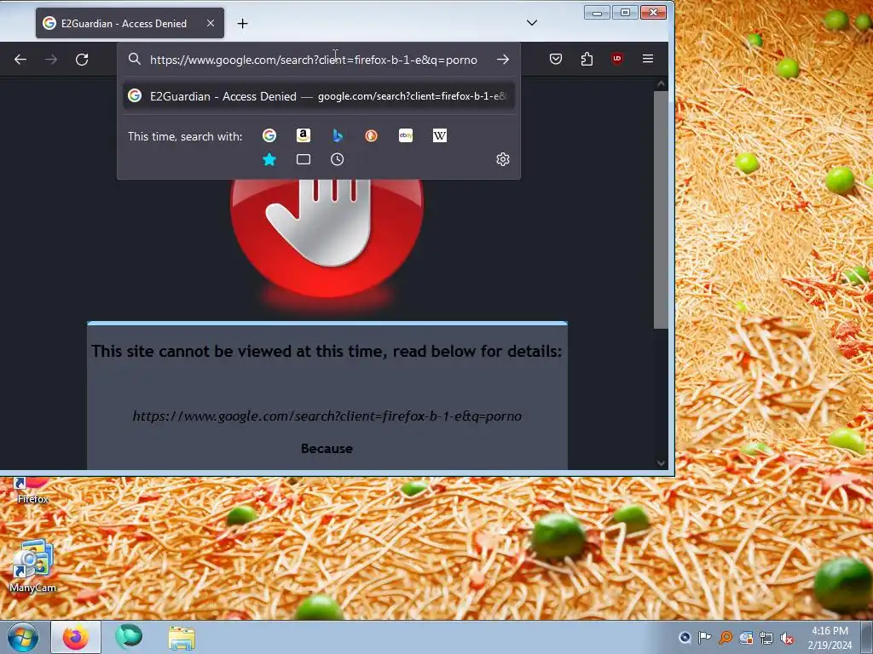Search this time with Amazon
Image resolution: width=873 pixels, height=654 pixels.
coord(304,135)
